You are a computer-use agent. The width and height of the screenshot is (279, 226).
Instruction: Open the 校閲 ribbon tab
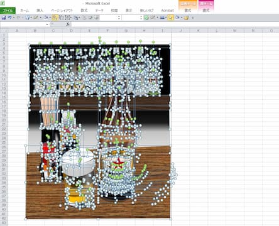pos(114,10)
